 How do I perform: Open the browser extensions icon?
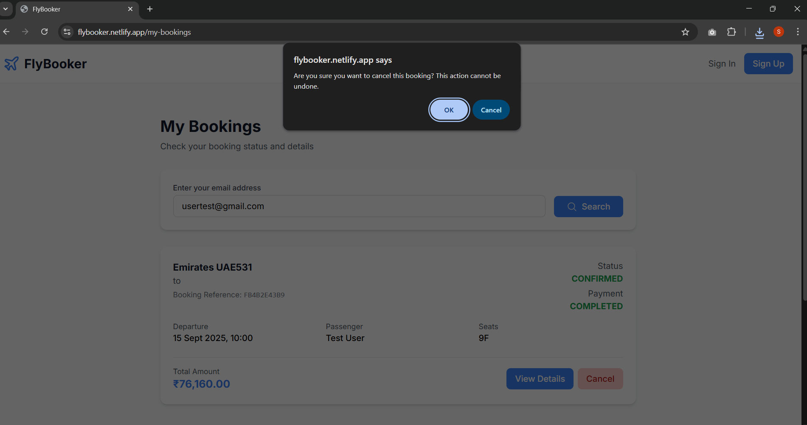pyautogui.click(x=731, y=32)
